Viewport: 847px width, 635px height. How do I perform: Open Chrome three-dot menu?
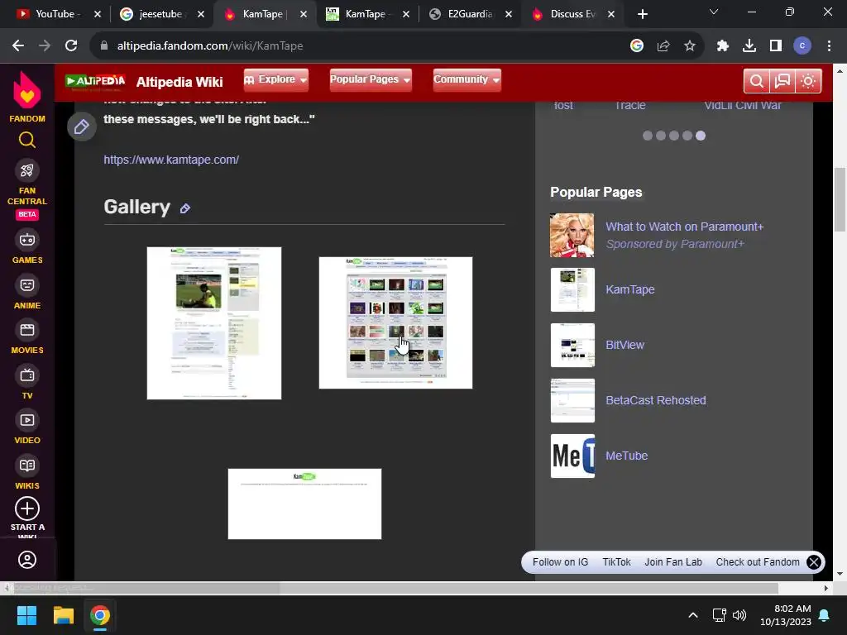coord(829,46)
